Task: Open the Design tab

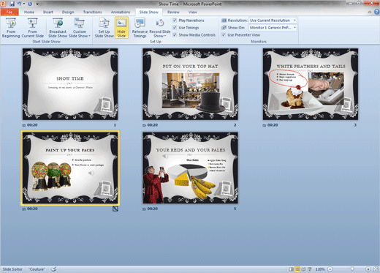Action: coord(68,12)
